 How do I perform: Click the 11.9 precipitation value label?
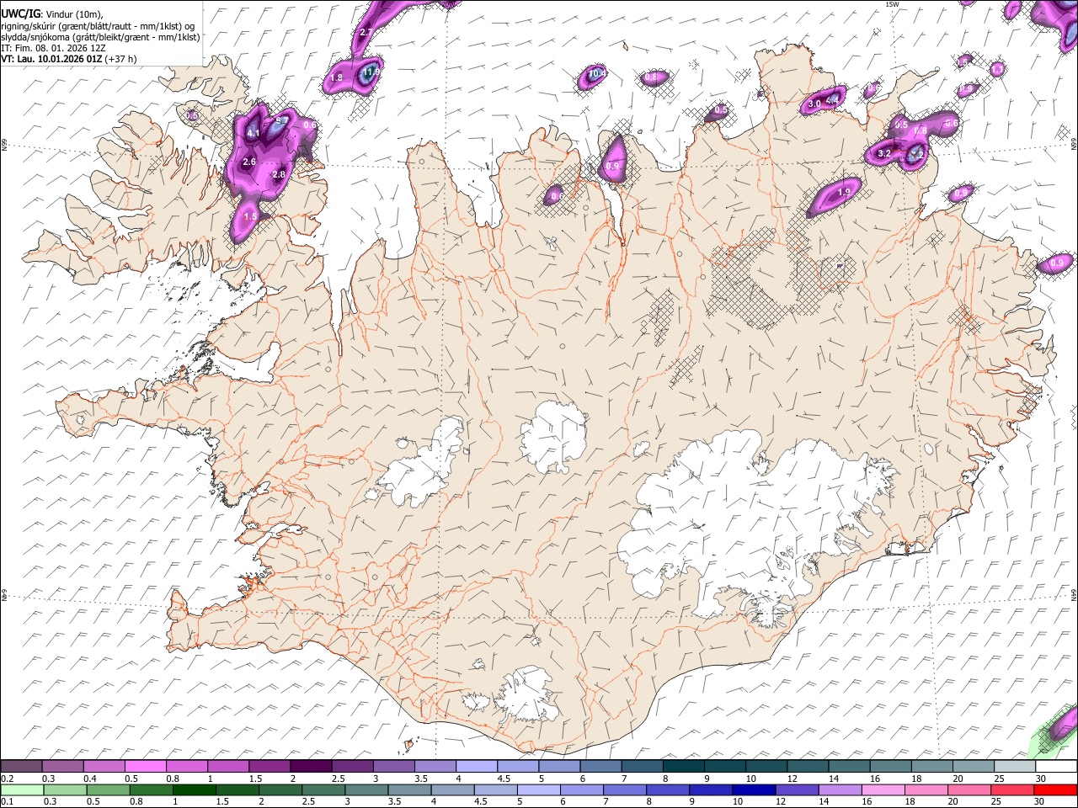click(x=371, y=73)
